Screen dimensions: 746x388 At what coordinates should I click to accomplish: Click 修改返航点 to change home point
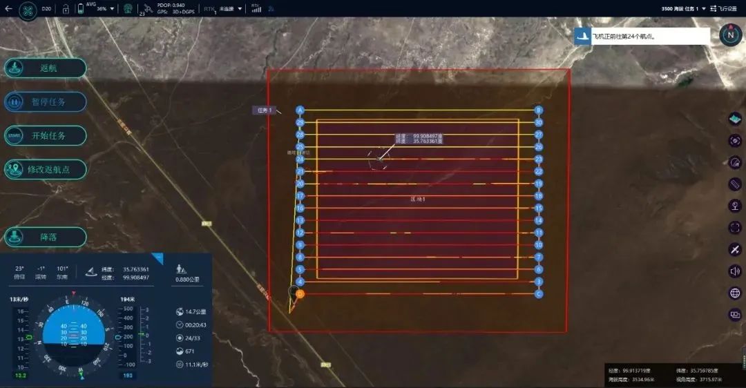pyautogui.click(x=46, y=170)
